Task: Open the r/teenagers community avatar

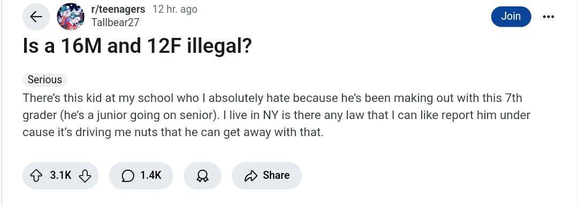Action: (x=71, y=17)
